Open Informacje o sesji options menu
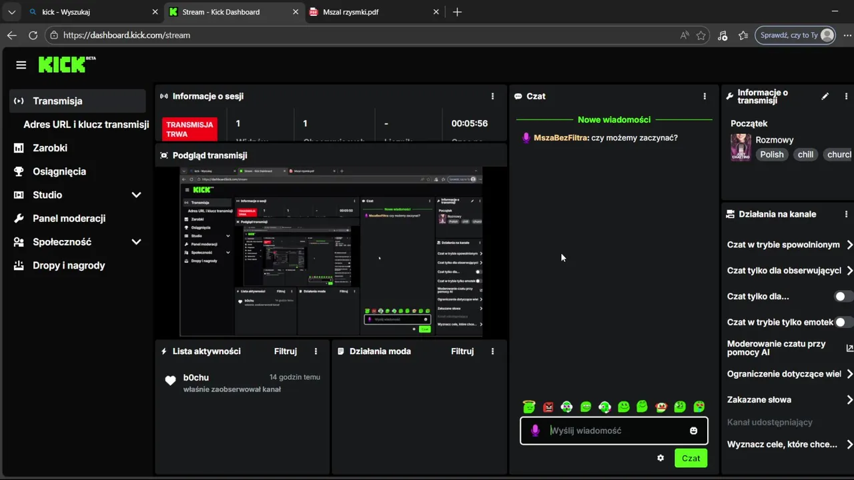854x480 pixels. pyautogui.click(x=493, y=96)
